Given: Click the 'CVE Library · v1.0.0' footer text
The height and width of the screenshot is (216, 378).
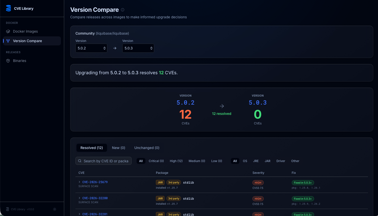Looking at the screenshot, I should [23, 209].
